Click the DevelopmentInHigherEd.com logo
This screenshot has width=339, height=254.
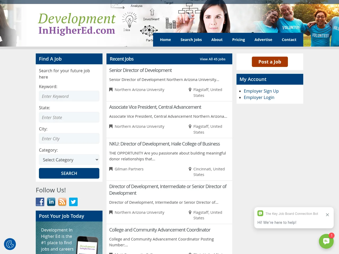pyautogui.click(x=77, y=24)
